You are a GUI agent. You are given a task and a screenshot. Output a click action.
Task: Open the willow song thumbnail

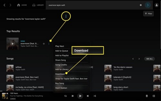click(10, 68)
